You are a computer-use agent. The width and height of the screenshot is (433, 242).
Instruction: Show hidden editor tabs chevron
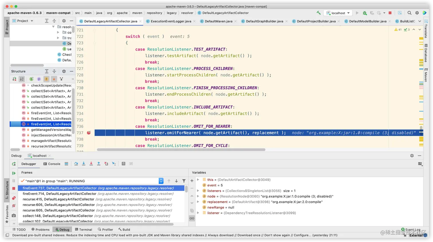[420, 21]
